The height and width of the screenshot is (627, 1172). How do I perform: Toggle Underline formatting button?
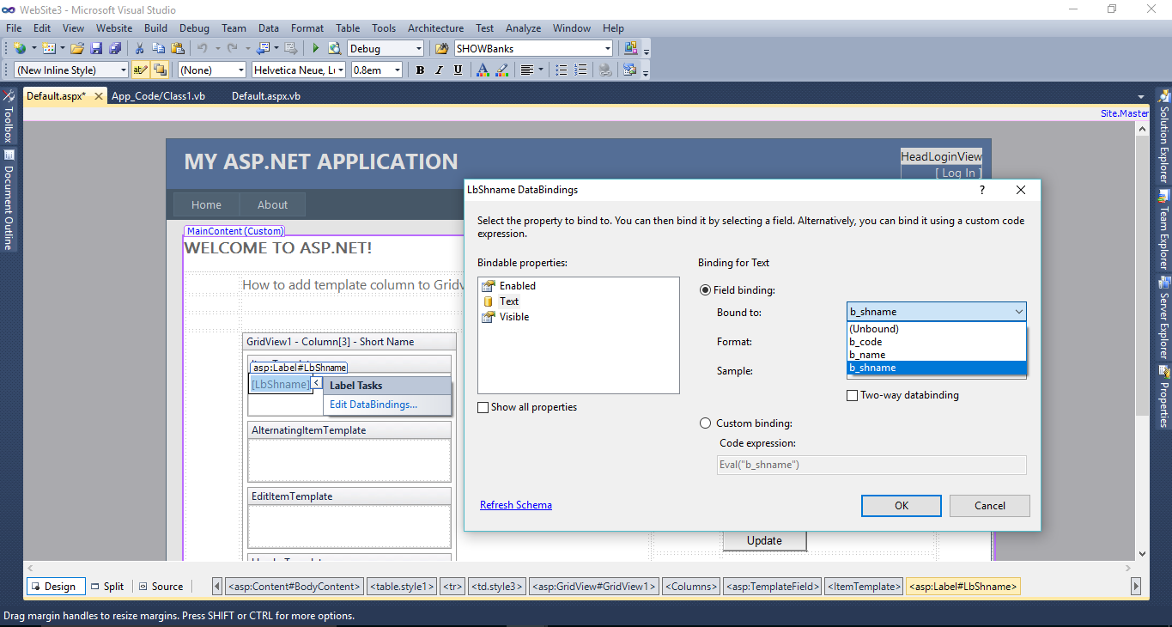click(x=458, y=70)
